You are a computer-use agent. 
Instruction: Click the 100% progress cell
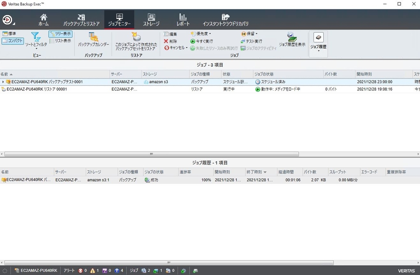206,180
